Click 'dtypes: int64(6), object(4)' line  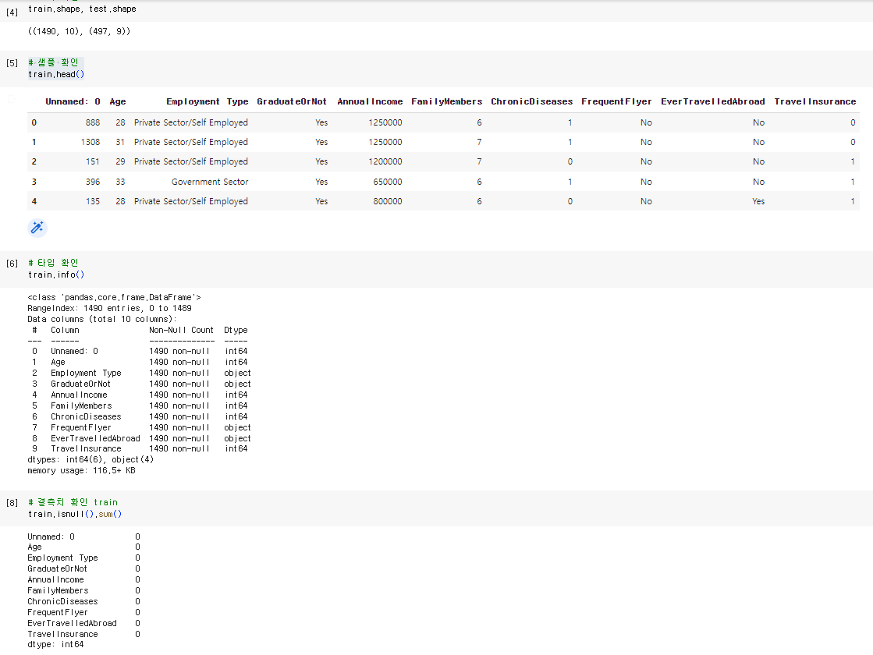pos(90,459)
